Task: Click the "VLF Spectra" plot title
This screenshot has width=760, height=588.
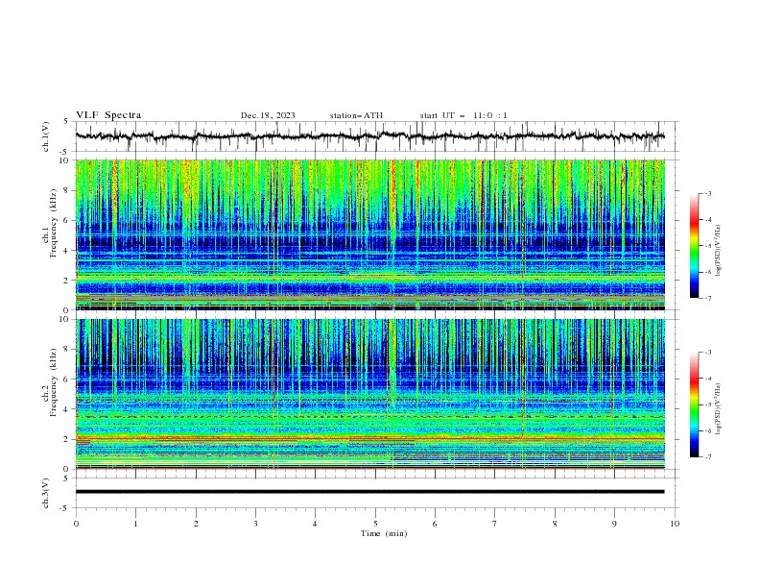Action: 108,115
